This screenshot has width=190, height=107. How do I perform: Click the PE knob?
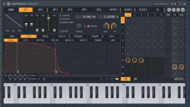[x=115, y=26]
